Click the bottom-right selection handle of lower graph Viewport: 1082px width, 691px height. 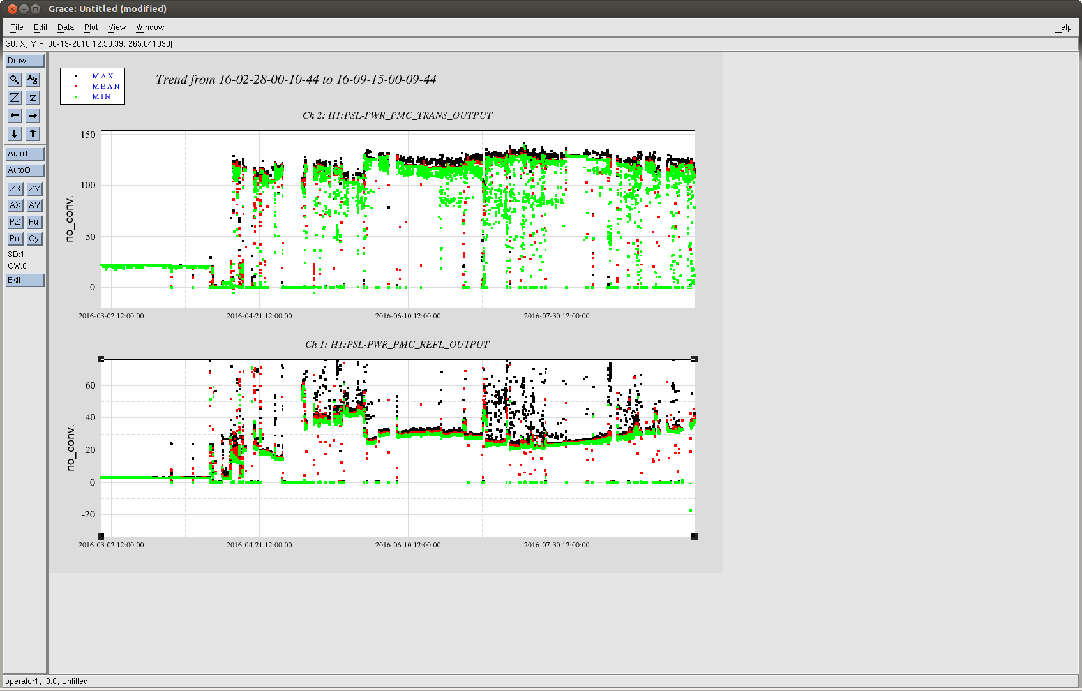point(695,537)
